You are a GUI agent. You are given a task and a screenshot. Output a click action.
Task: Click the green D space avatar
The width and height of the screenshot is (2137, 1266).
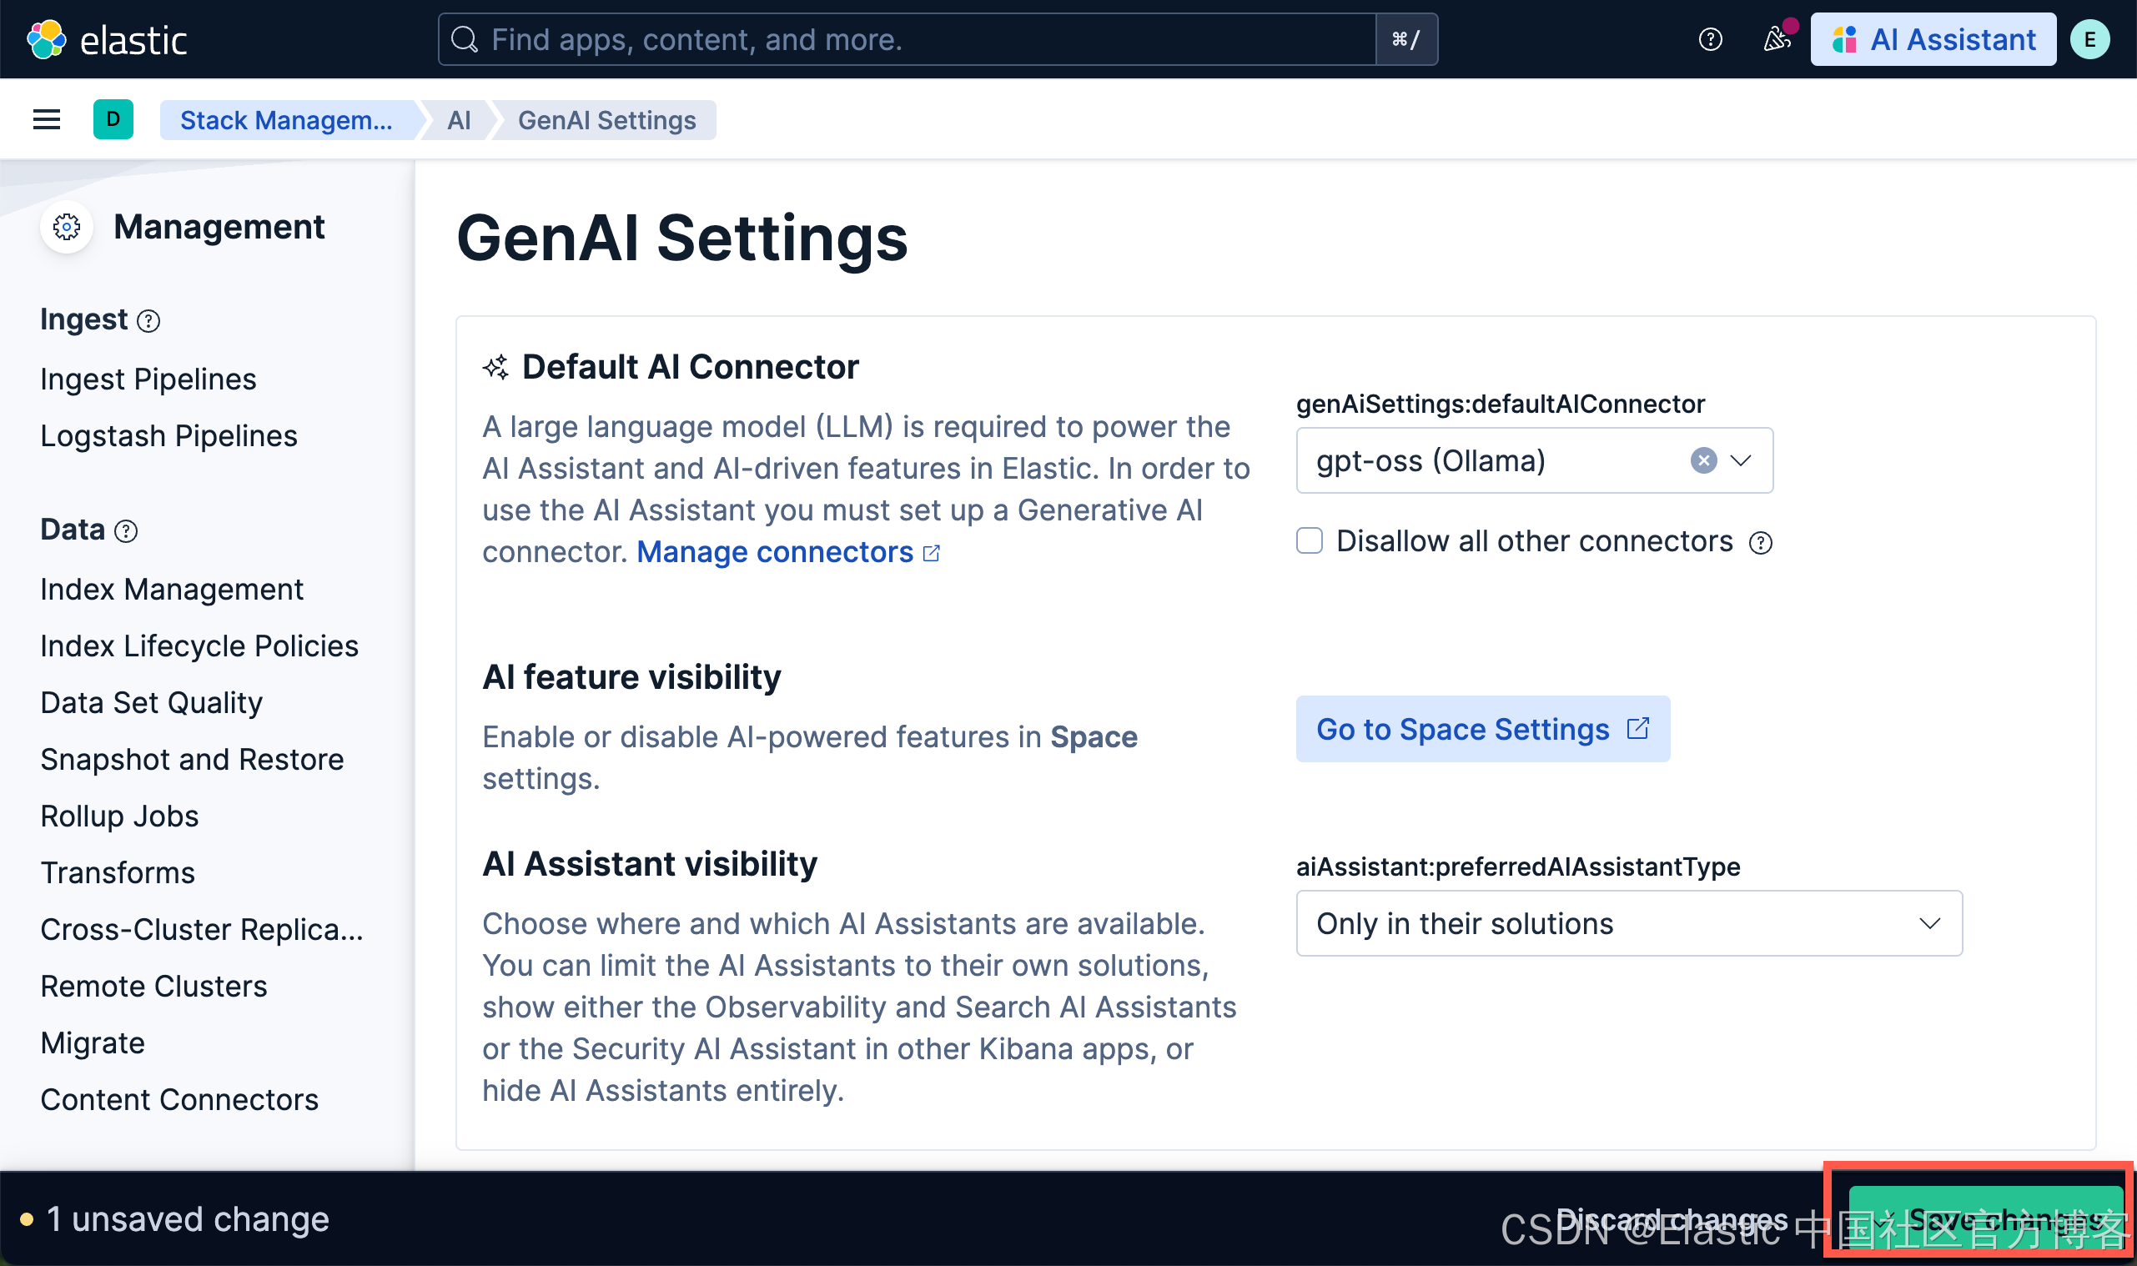(113, 119)
